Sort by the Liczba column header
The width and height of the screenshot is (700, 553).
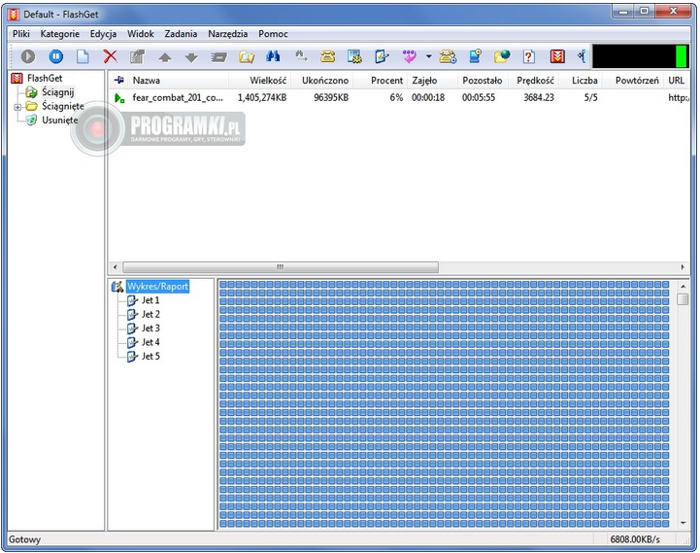(x=583, y=81)
